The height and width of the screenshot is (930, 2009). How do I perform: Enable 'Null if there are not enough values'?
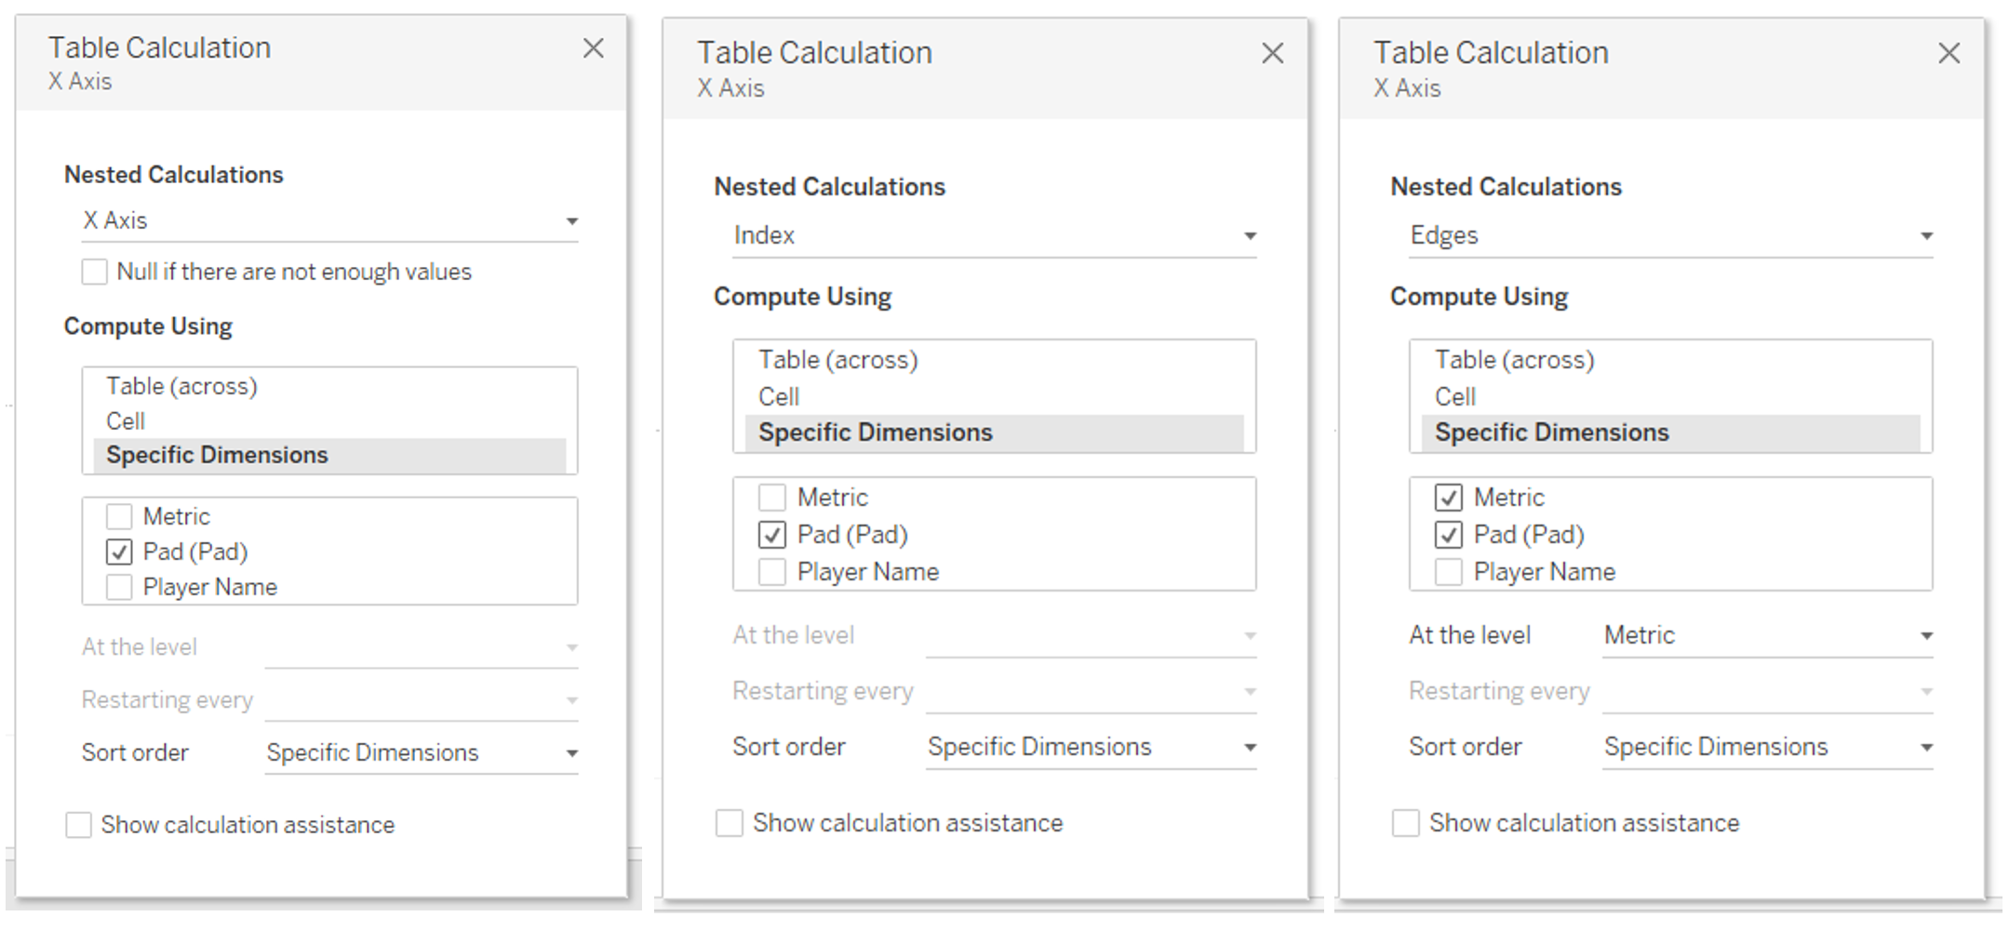[x=95, y=272]
